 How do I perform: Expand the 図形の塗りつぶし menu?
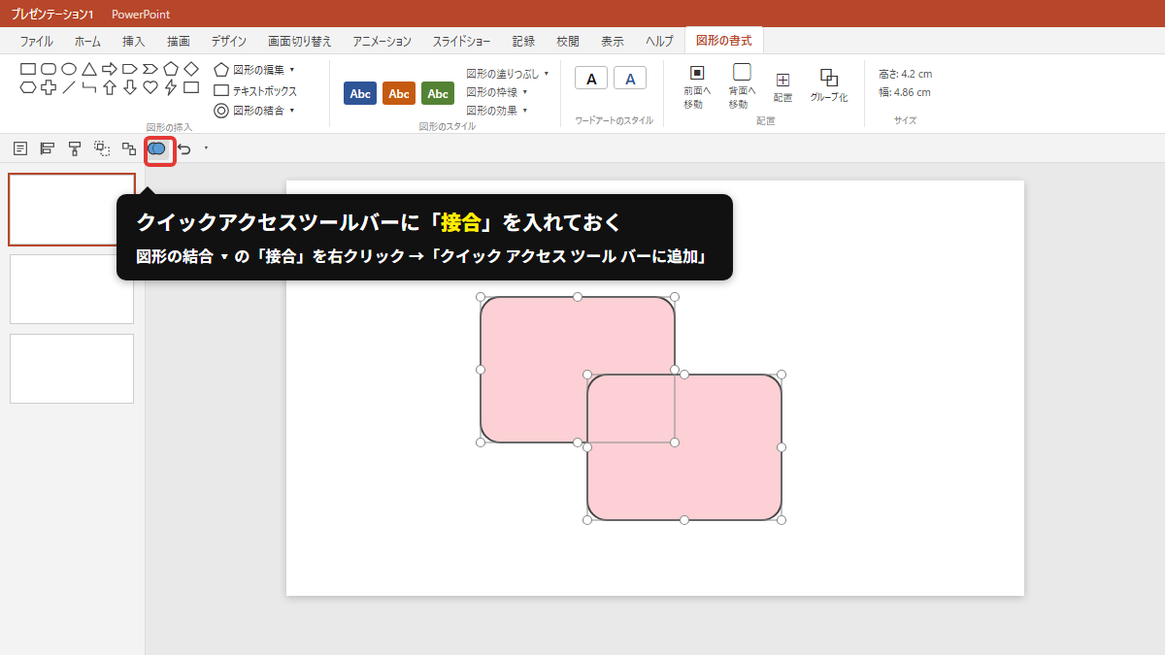pyautogui.click(x=508, y=73)
